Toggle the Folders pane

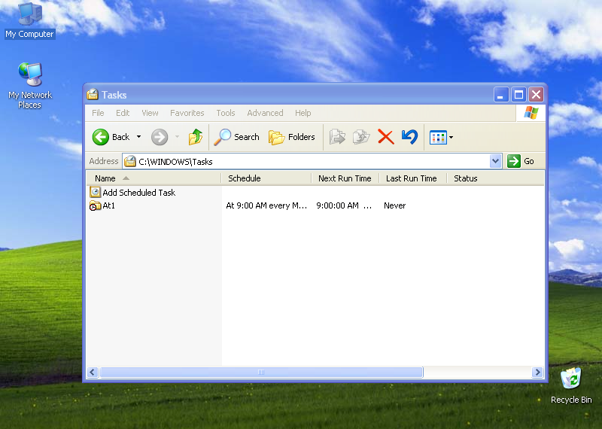pyautogui.click(x=292, y=137)
